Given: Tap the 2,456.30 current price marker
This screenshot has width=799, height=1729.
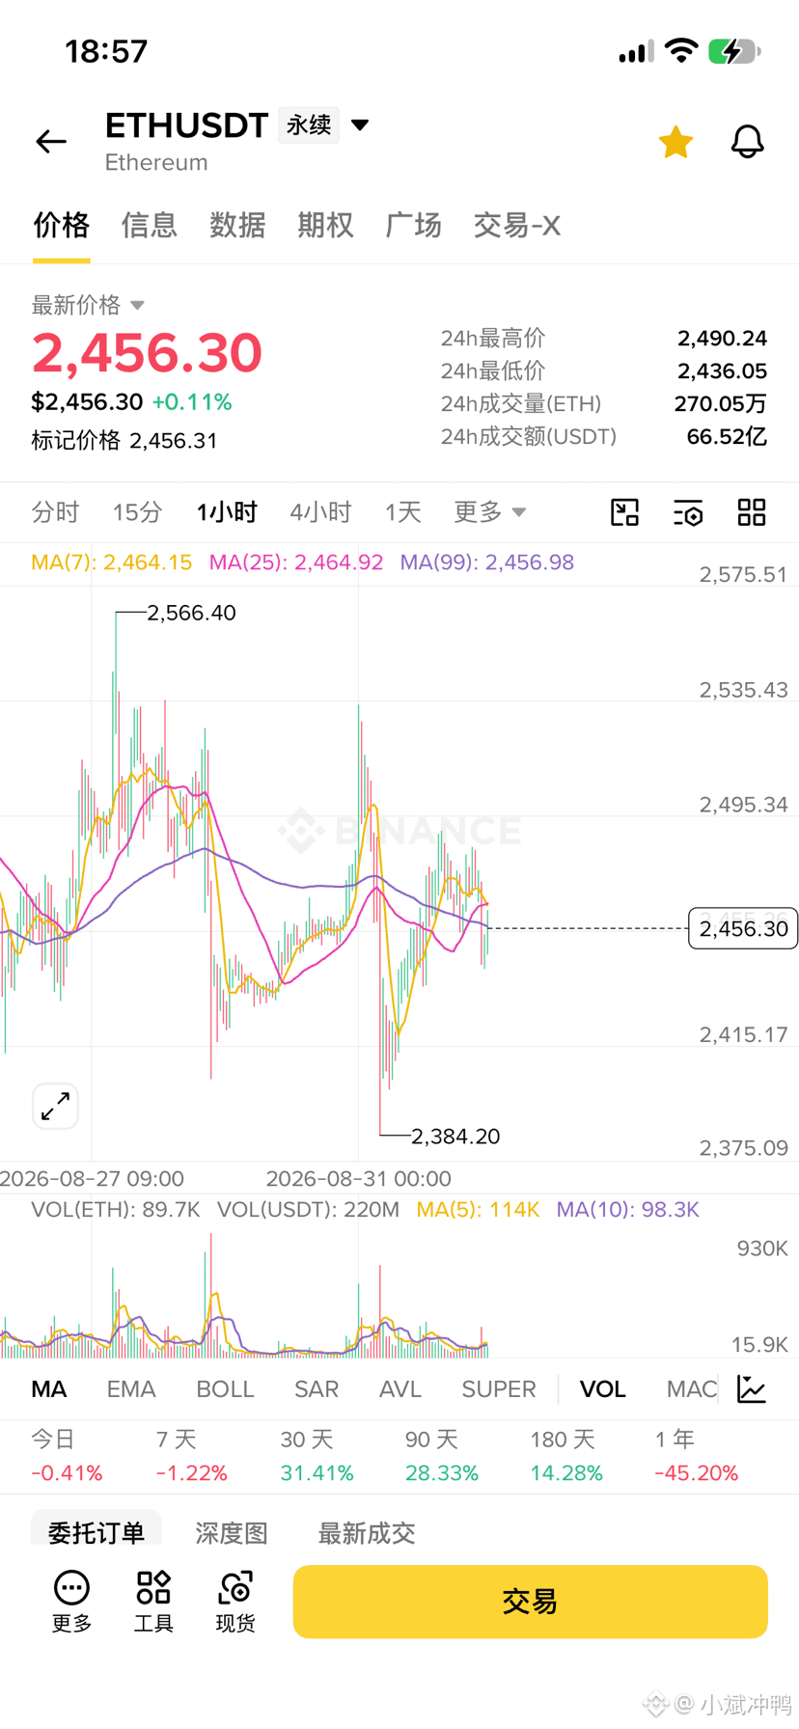Looking at the screenshot, I should tap(743, 928).
